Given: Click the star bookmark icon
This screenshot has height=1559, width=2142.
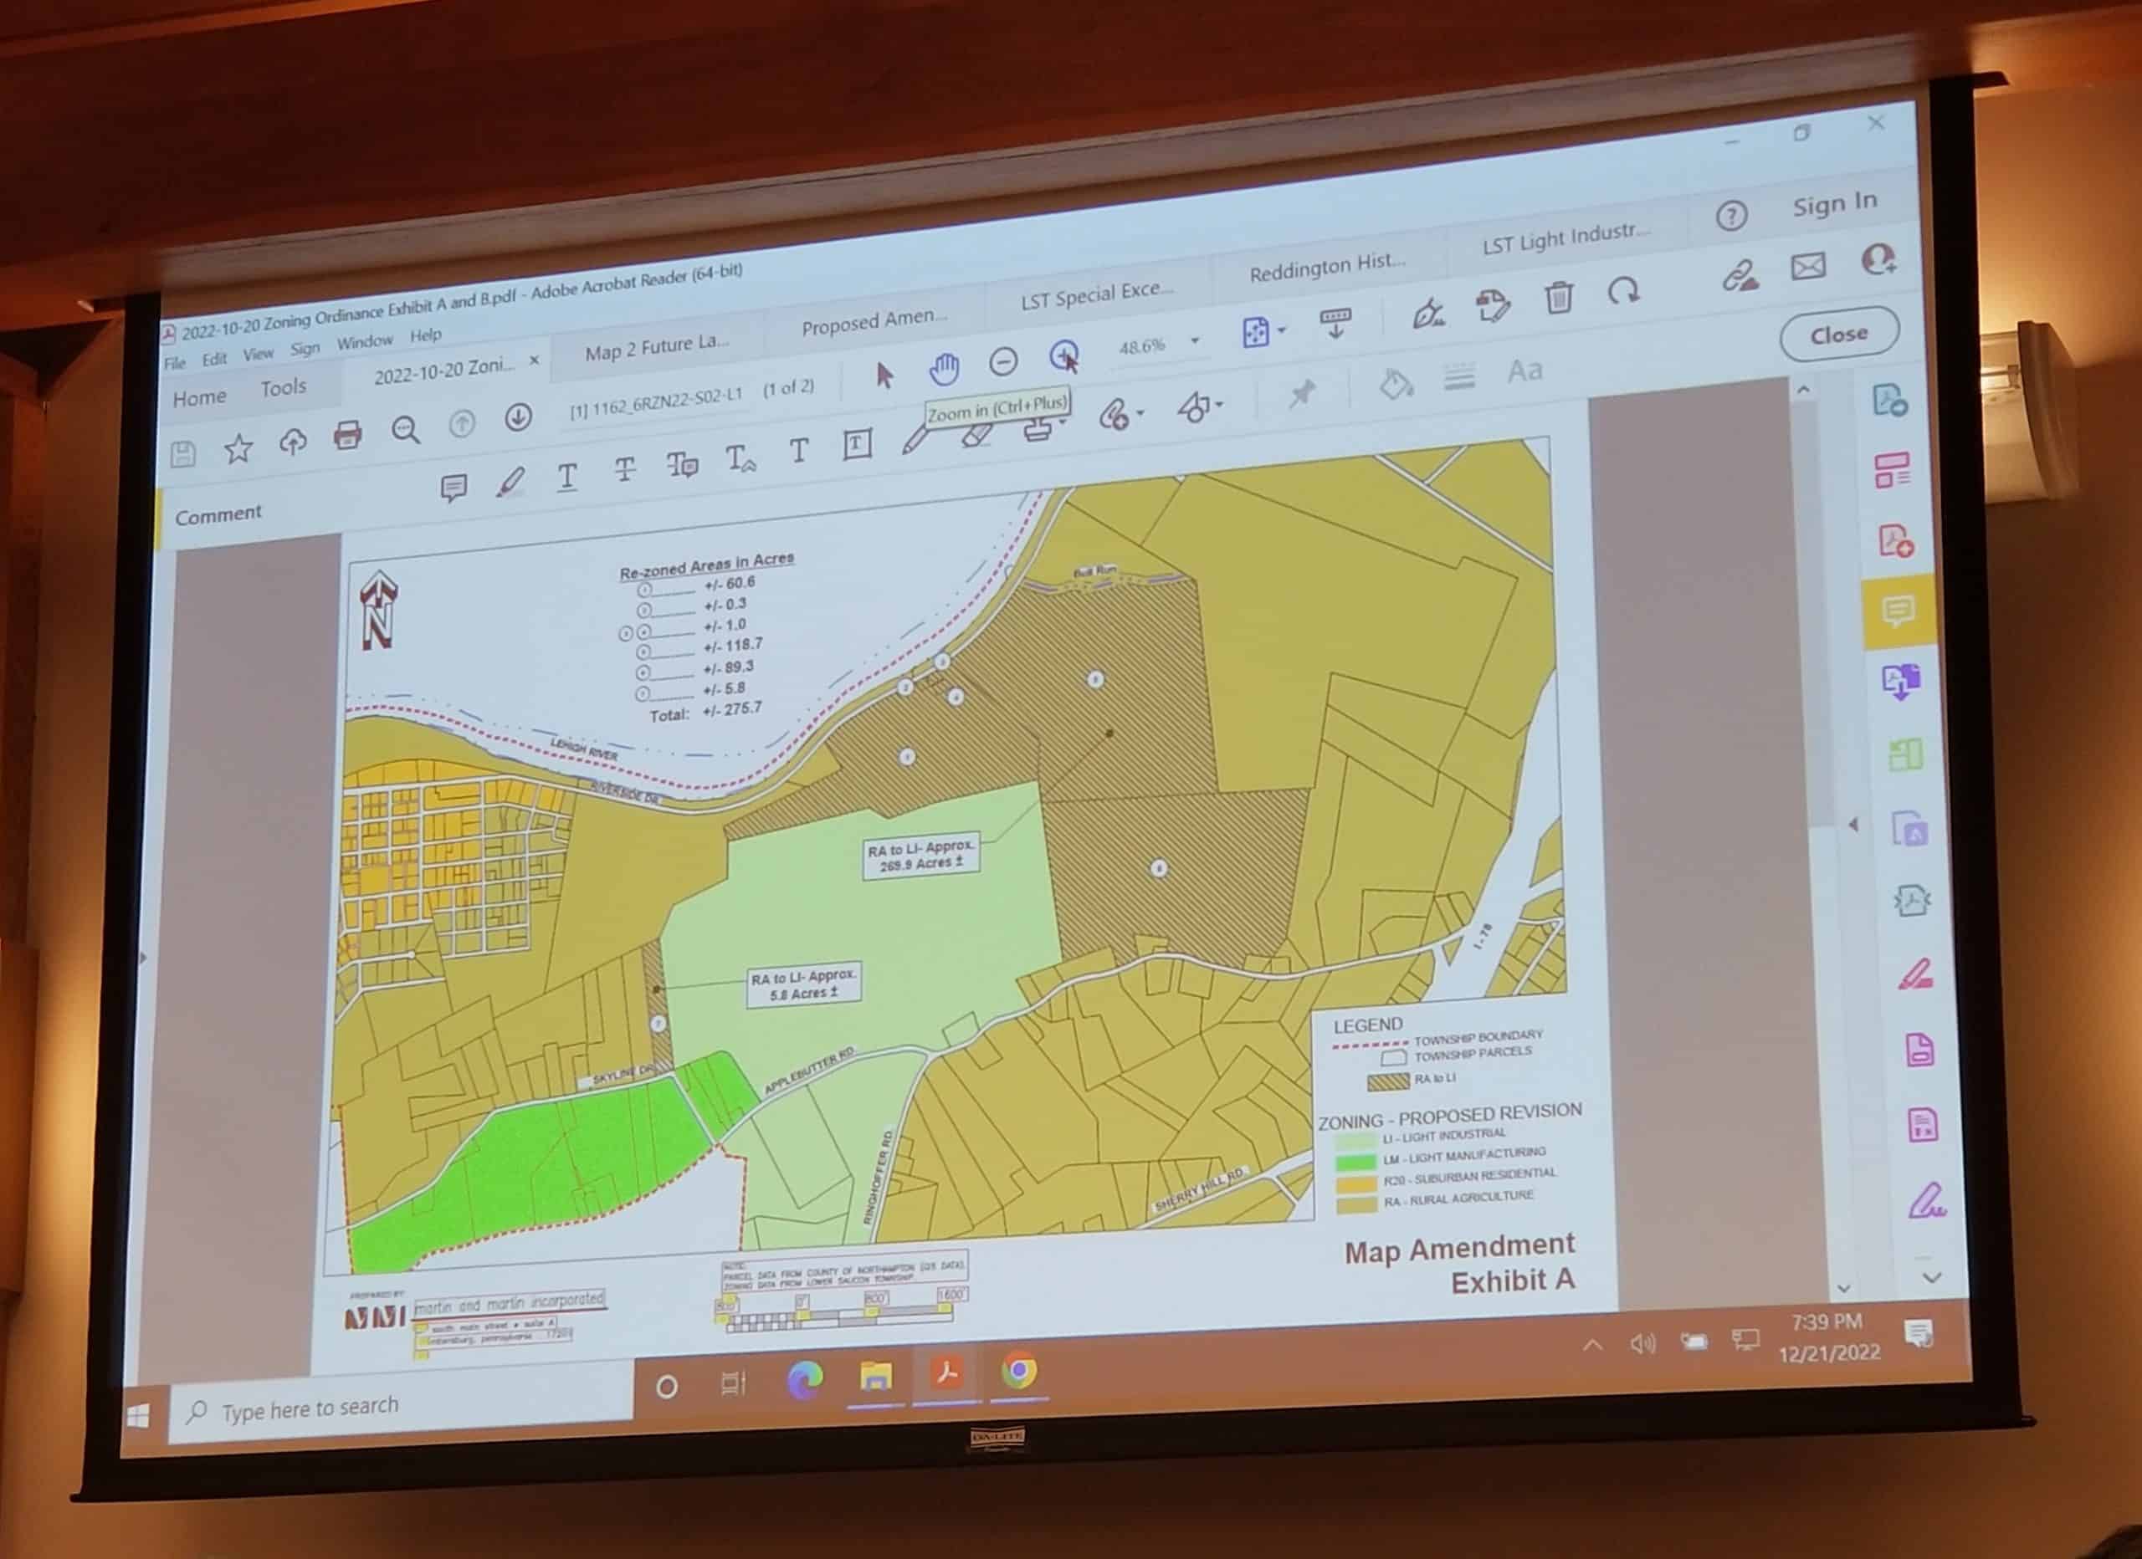Looking at the screenshot, I should click(238, 448).
